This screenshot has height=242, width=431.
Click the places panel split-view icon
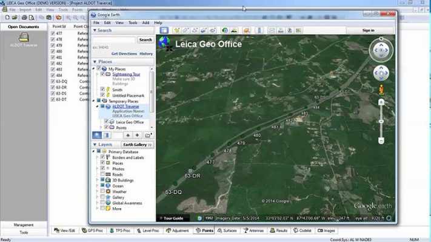106,136
